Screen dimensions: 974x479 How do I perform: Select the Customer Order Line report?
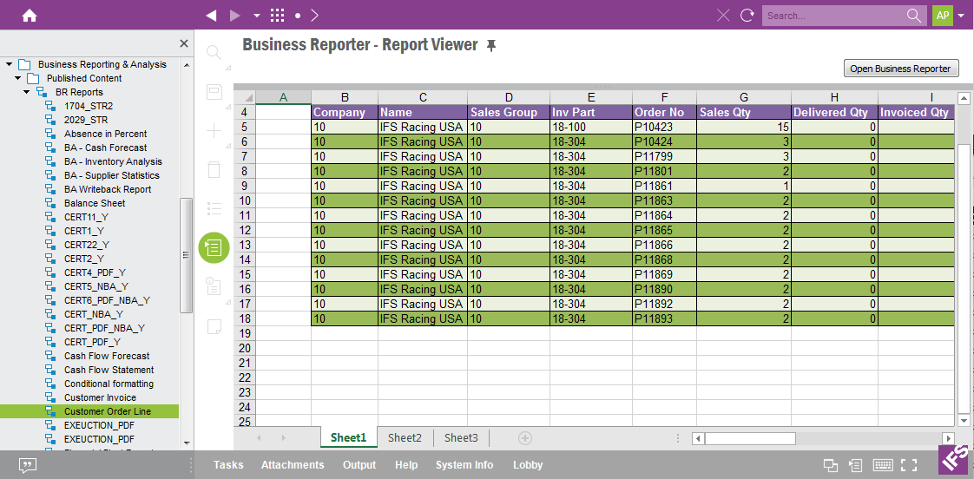click(x=89, y=411)
